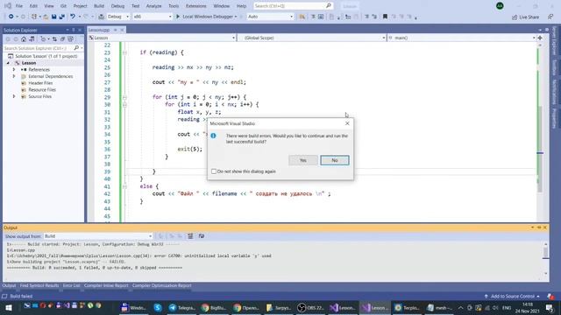Click Live Share
The image size is (561, 315).
click(525, 17)
